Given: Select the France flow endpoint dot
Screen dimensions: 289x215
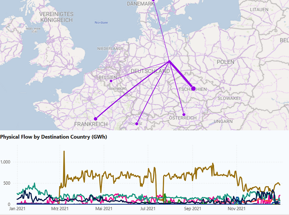Looking at the screenshot, I should 95,119.
